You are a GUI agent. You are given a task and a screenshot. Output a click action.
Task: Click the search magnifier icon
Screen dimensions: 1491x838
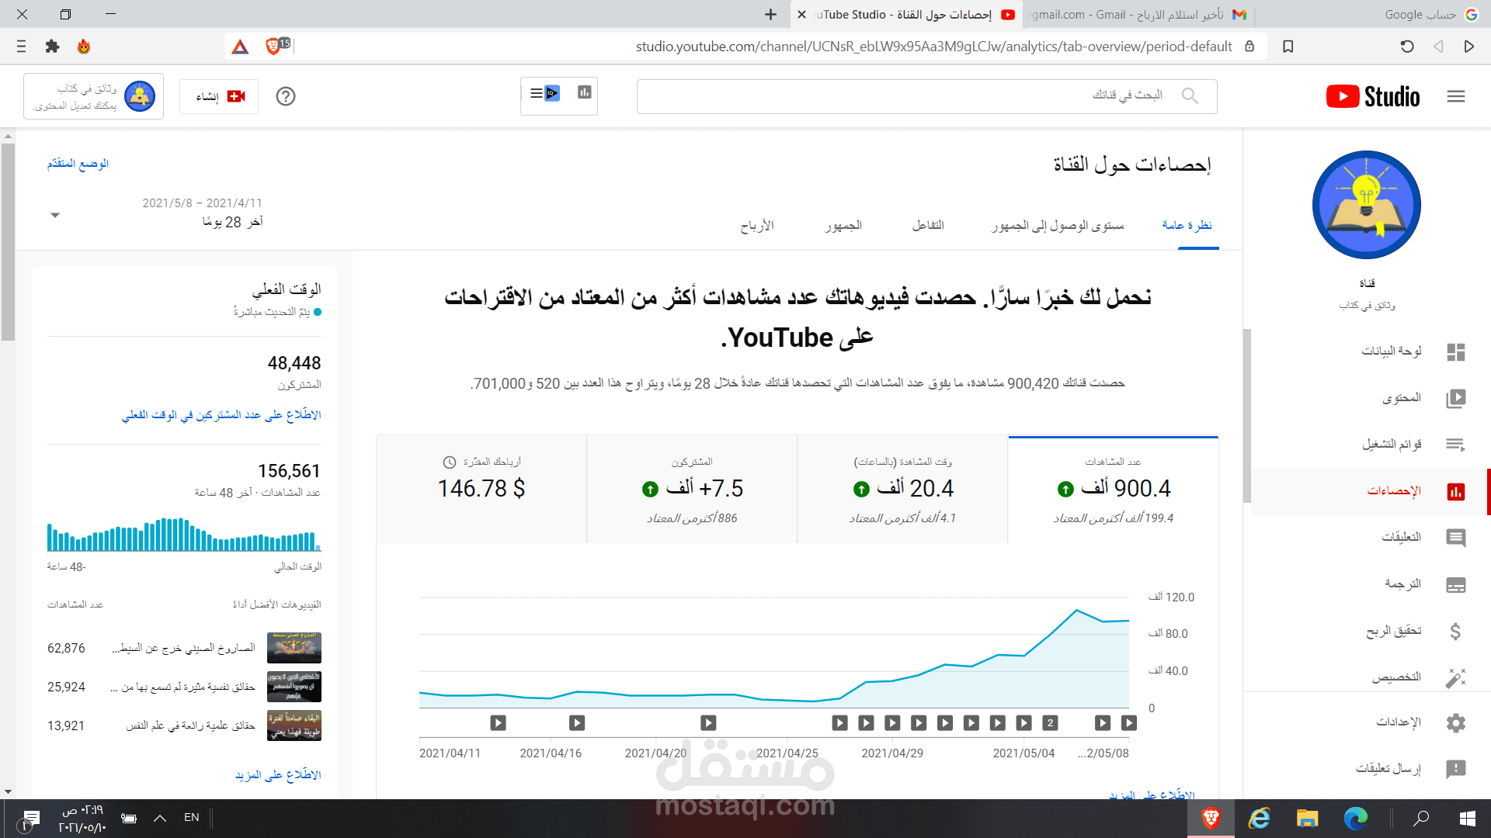pyautogui.click(x=1190, y=95)
